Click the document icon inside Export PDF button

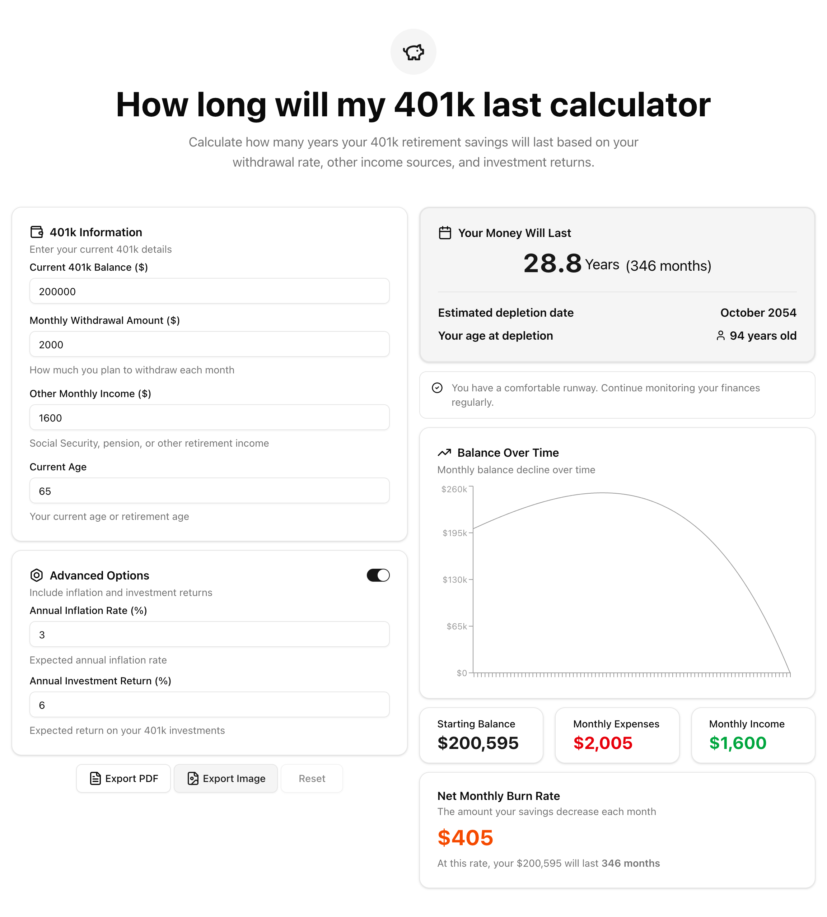95,778
